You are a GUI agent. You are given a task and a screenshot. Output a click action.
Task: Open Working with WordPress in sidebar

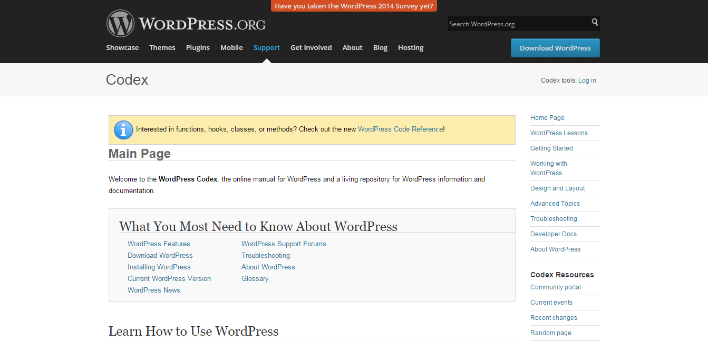coord(549,168)
